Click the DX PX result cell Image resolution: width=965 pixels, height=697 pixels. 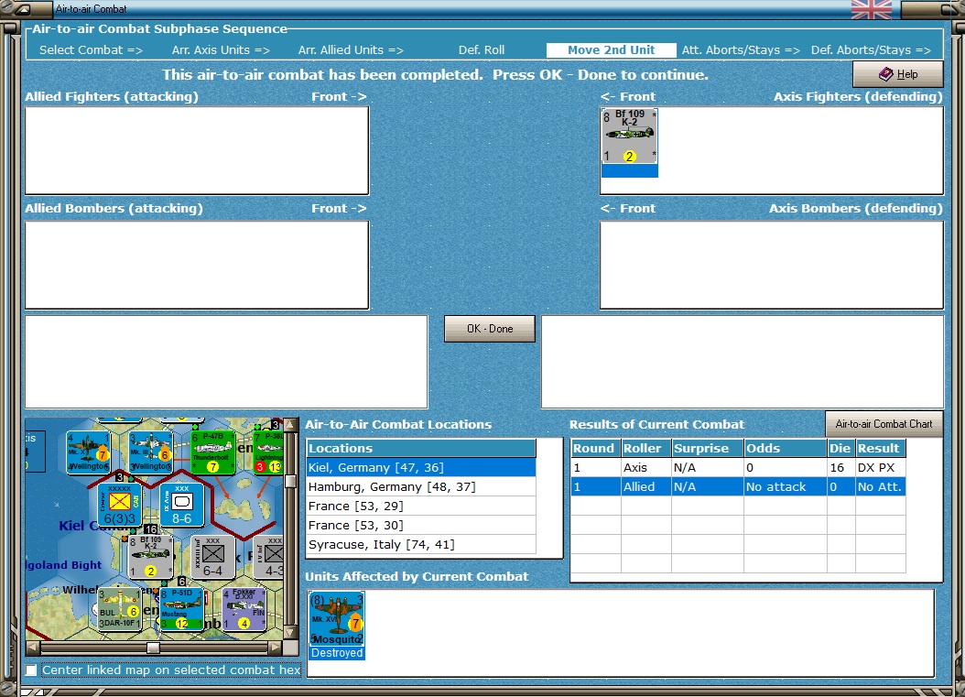880,467
